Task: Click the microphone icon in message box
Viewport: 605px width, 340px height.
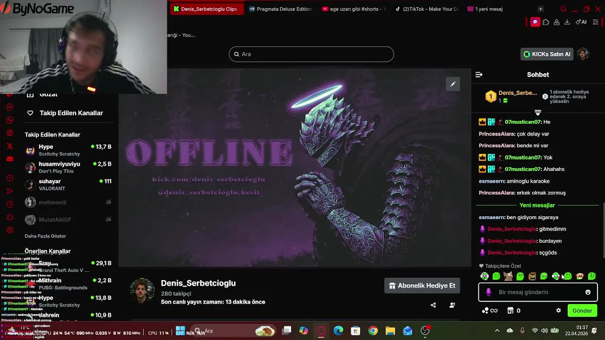Action: (x=489, y=292)
